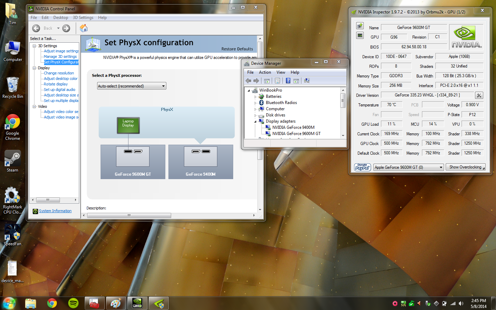Click the Back arrow in NVIDIA Control Panel
Screen dimensions: 496x310
(36, 28)
